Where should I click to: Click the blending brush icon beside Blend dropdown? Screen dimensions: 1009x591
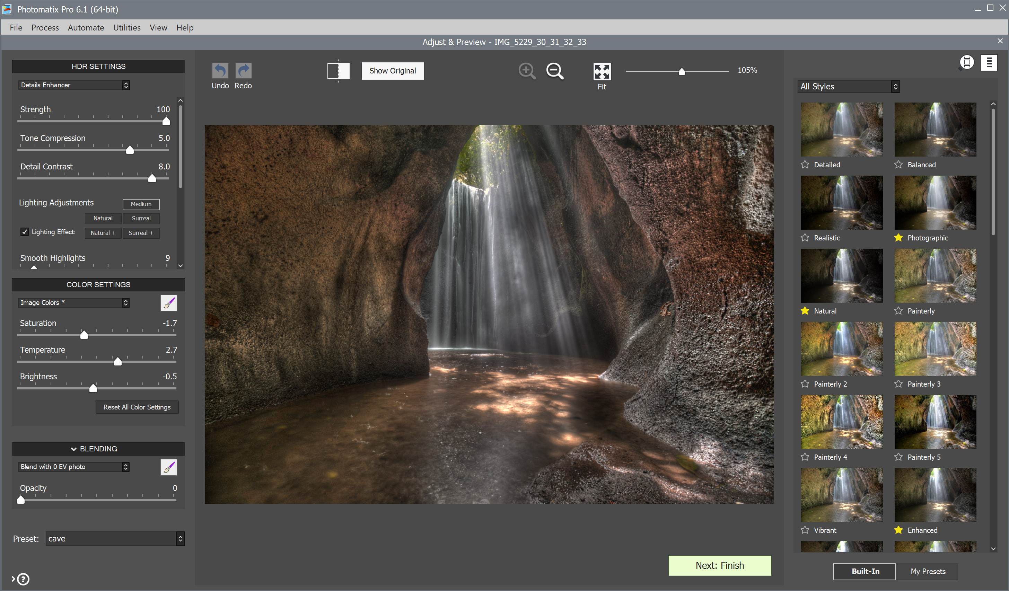pyautogui.click(x=168, y=467)
